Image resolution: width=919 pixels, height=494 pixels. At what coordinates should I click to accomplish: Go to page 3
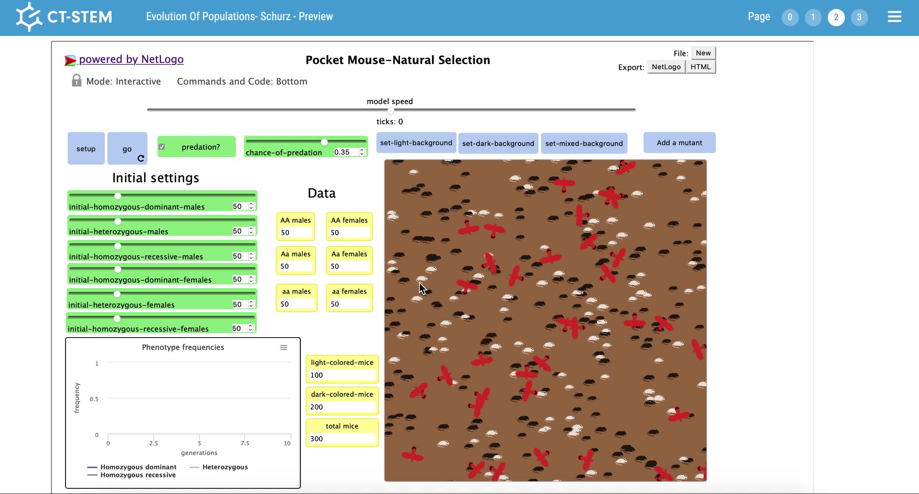(859, 17)
